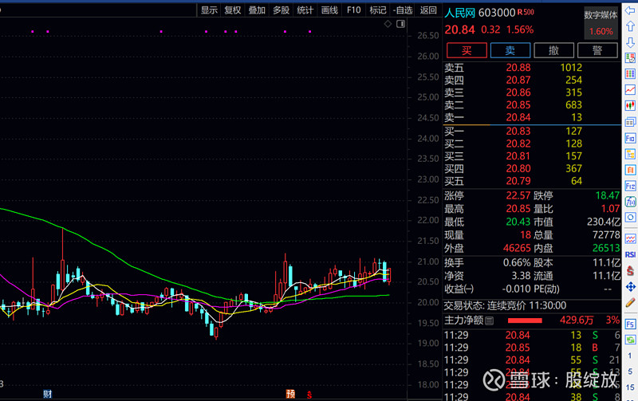This screenshot has height=401, width=638.
Task: Click the 人民网 stock name
Action: (460, 13)
